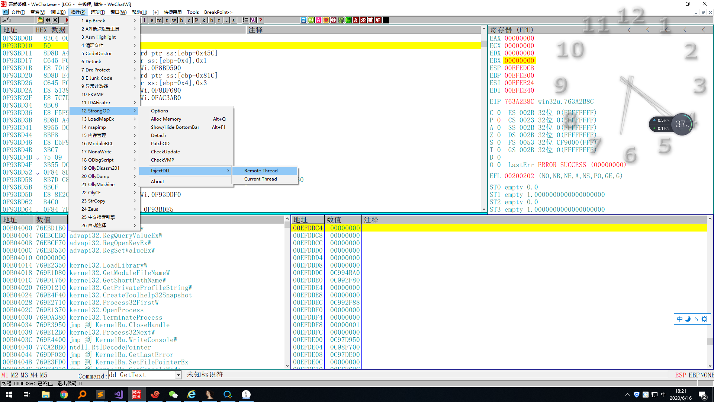
Task: Click the target bullseye toolbar icon
Action: 334,20
